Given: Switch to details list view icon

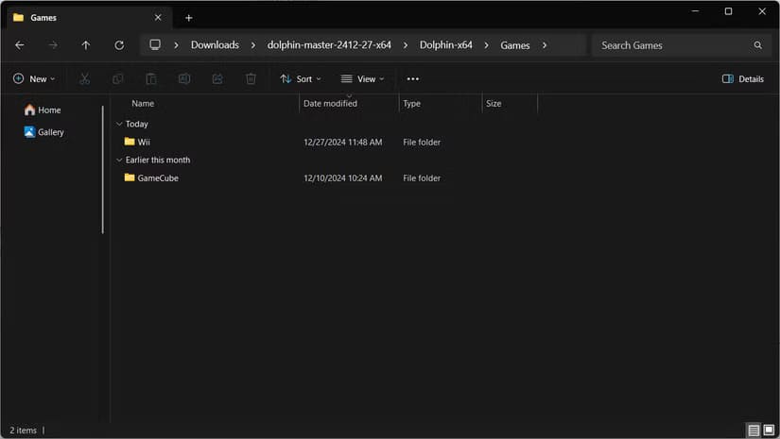Looking at the screenshot, I should point(754,430).
